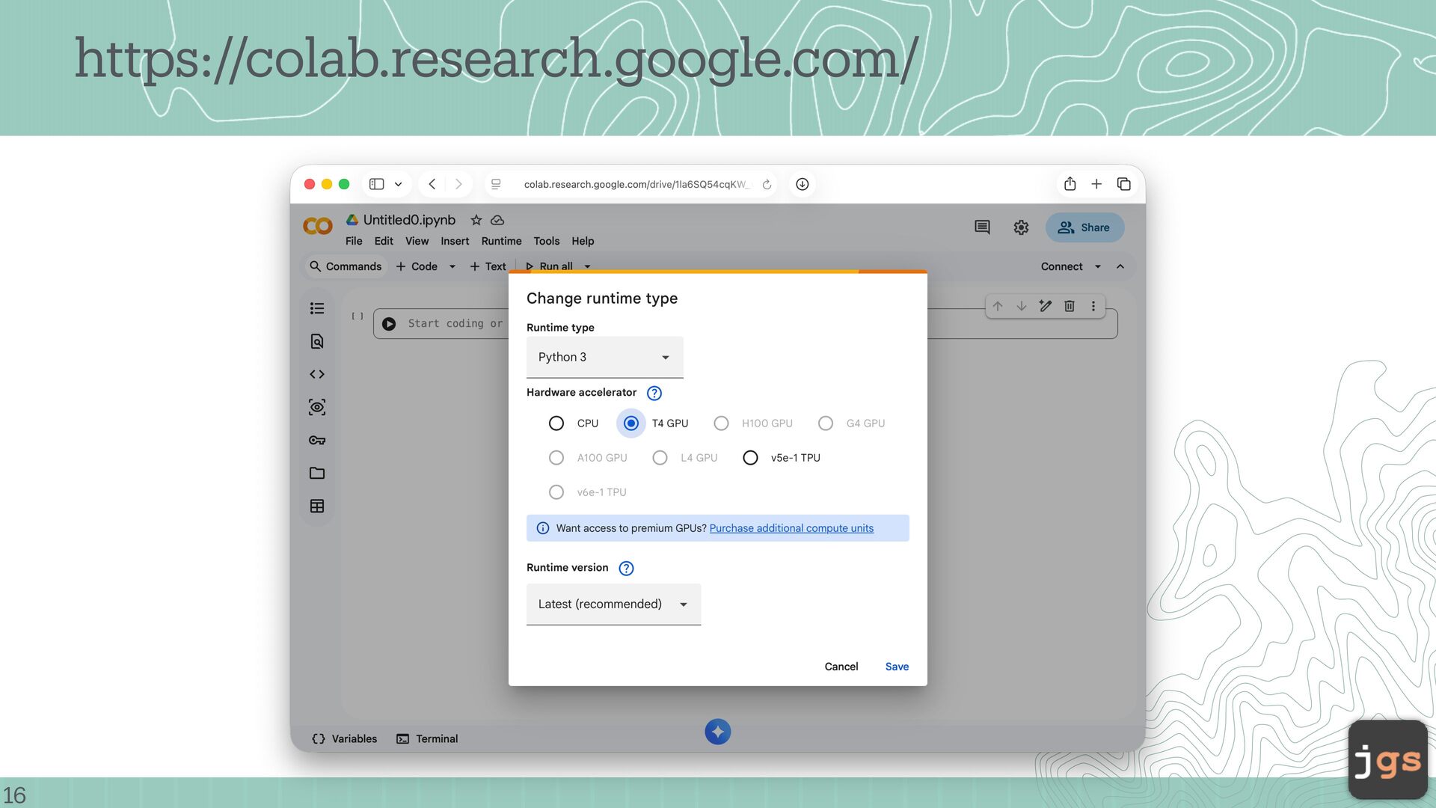The image size is (1436, 808).
Task: Open the secrets key icon
Action: coord(317,440)
